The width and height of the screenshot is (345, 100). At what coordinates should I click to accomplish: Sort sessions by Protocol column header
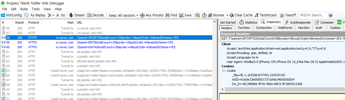34,22
